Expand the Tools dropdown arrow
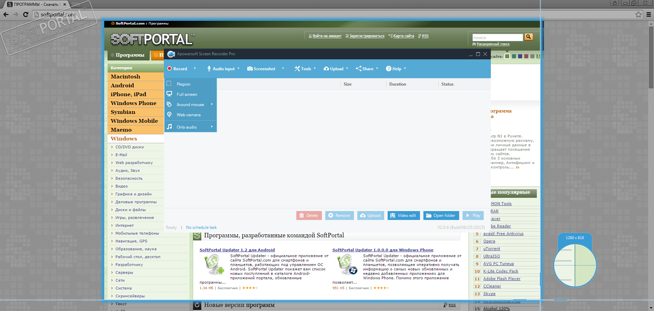 (315, 69)
